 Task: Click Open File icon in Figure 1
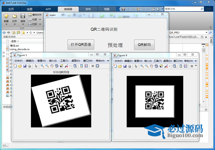coord(20,66)
